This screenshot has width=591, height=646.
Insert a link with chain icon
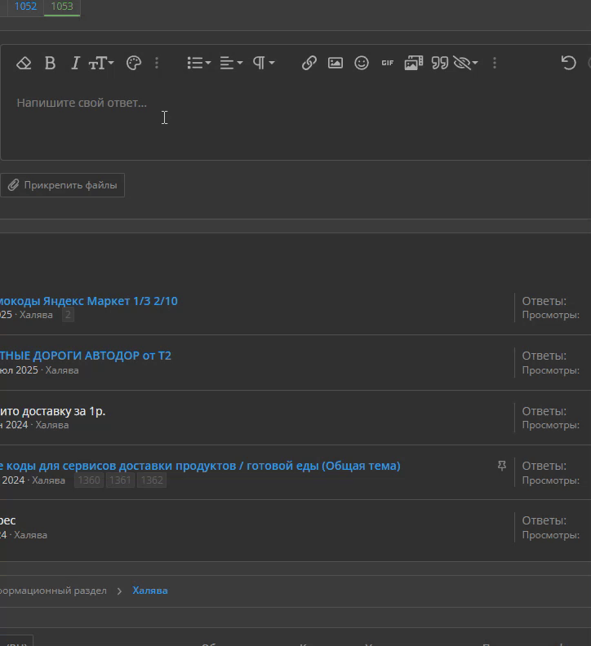(x=309, y=63)
